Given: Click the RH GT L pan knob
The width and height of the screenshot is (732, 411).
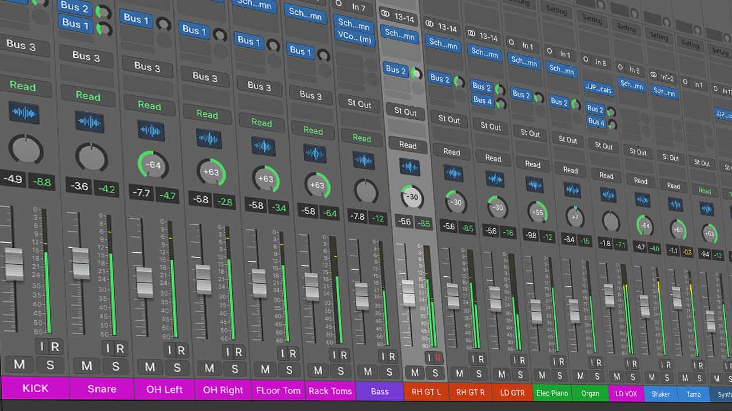Looking at the screenshot, I should 412,197.
